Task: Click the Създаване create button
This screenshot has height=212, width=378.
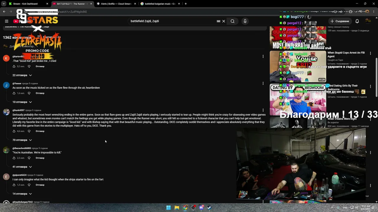Action: pyautogui.click(x=340, y=21)
